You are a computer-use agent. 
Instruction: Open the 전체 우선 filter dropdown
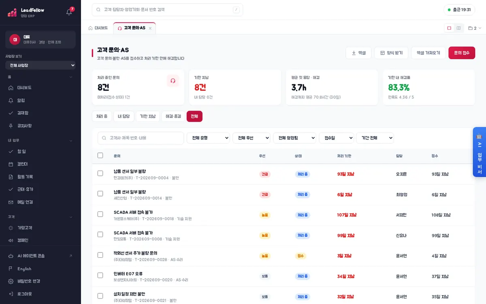point(252,138)
